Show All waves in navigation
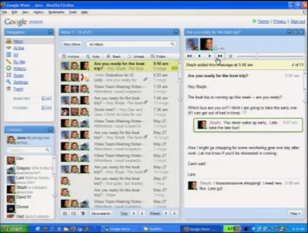 point(16,55)
